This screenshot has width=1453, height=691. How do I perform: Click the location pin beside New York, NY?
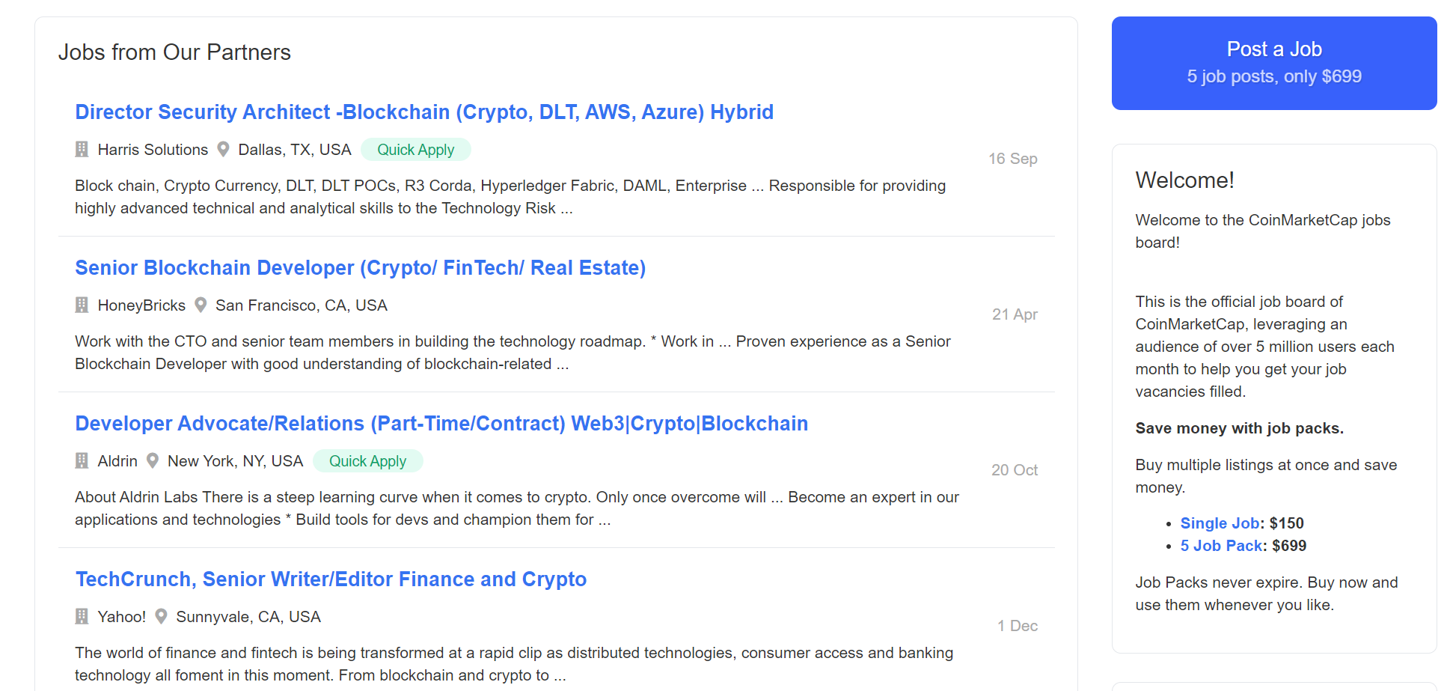153,460
